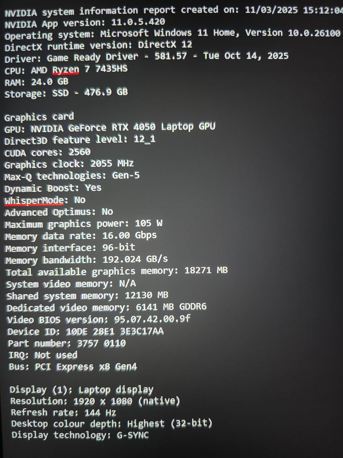Click the Refresh rate 144 Hz line
This screenshot has width=343, height=458.
pos(63,413)
